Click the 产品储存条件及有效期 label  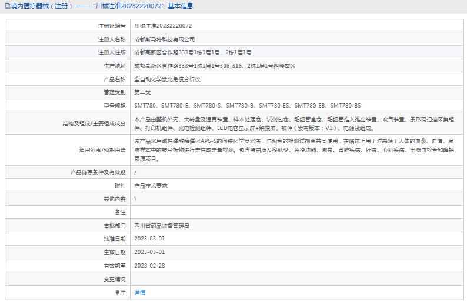pyautogui.click(x=98, y=172)
